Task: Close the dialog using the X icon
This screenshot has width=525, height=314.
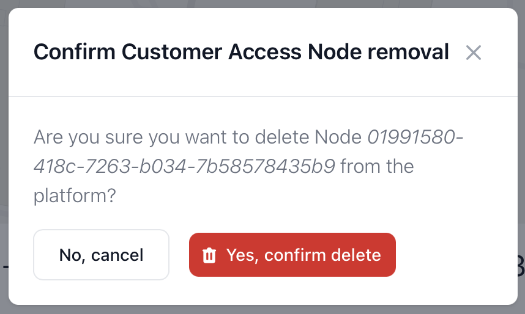Action: pos(473,53)
